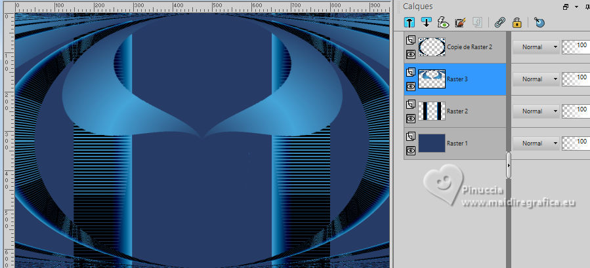590x268 pixels.
Task: Click the Calques panel auto-hide pin
Action: pyautogui.click(x=587, y=7)
